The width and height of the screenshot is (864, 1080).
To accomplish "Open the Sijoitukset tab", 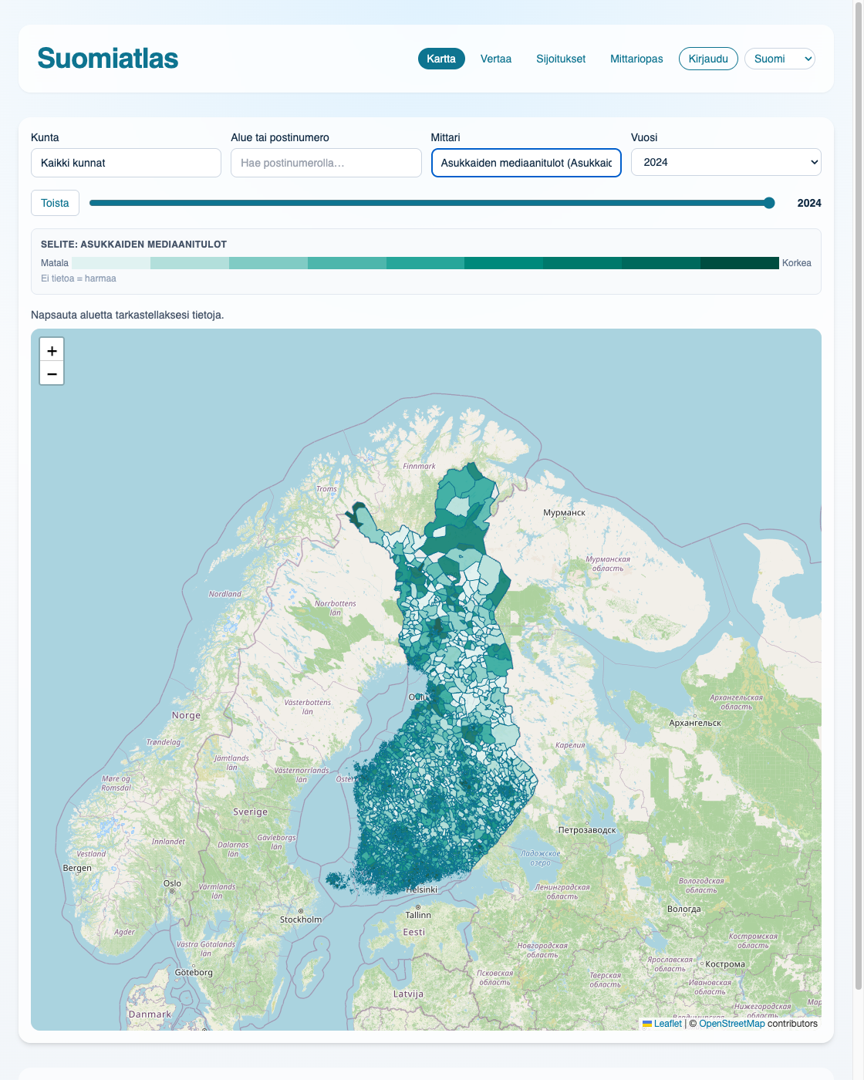I will pyautogui.click(x=561, y=59).
